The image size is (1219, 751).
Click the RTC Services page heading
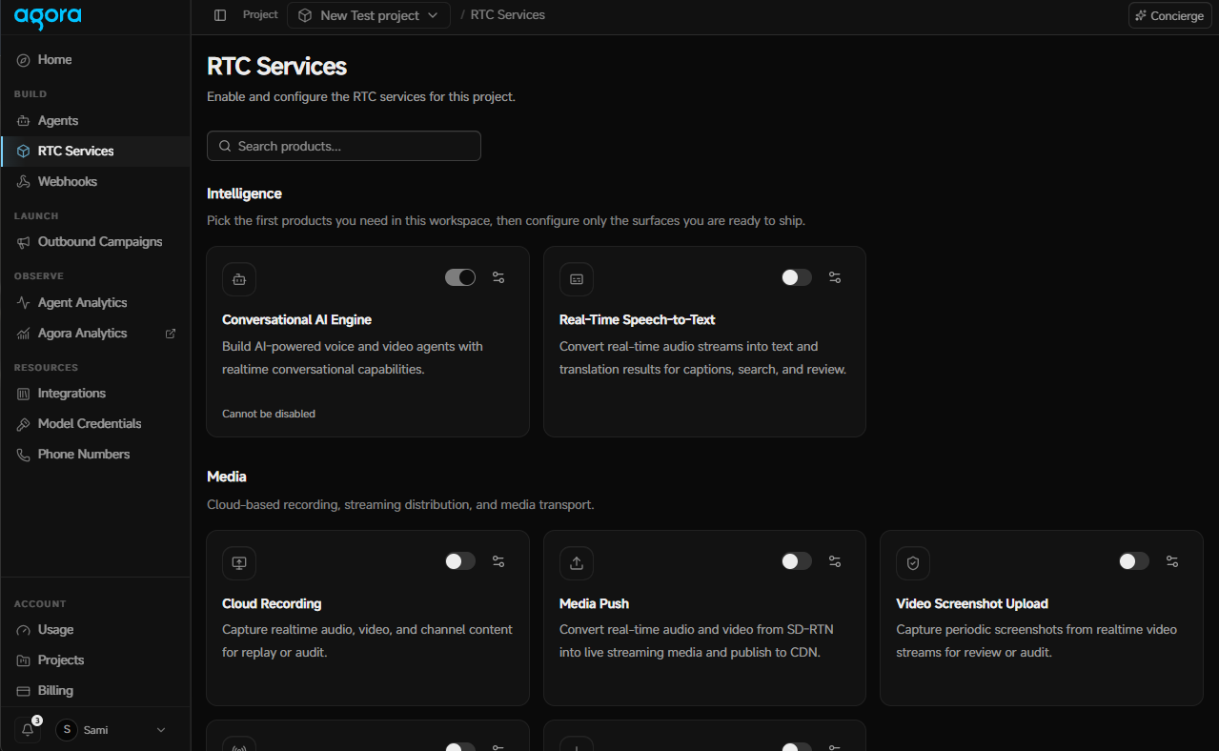pos(277,67)
